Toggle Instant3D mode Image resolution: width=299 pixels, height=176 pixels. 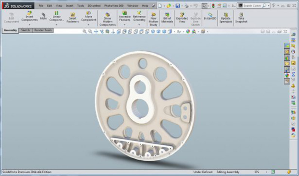(x=210, y=16)
